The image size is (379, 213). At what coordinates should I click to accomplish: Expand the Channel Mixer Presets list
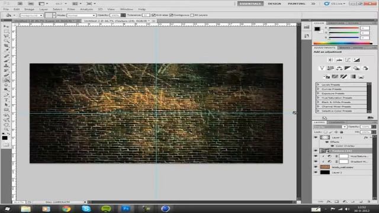[x=319, y=106]
